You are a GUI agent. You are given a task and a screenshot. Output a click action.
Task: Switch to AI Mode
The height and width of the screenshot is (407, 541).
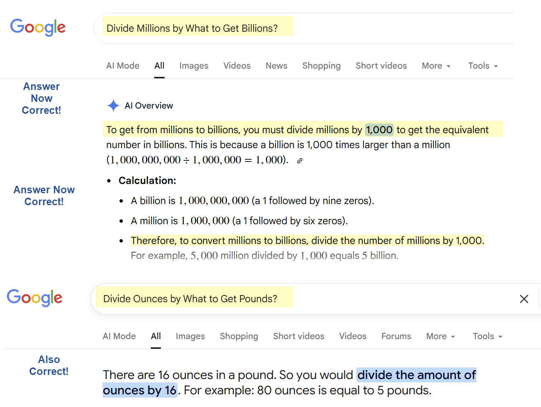coord(122,66)
